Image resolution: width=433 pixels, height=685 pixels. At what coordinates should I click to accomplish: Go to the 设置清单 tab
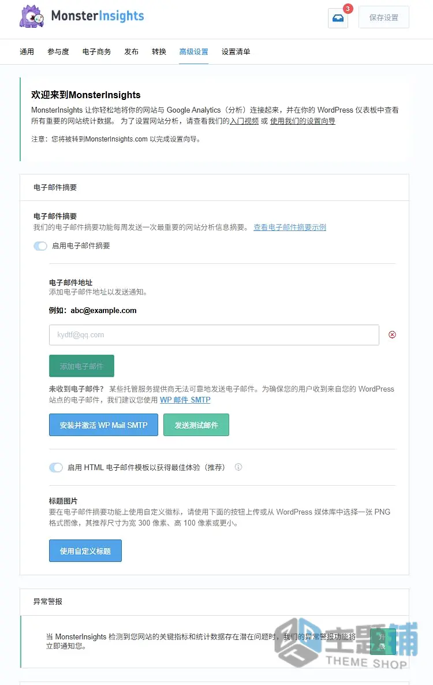click(x=236, y=51)
